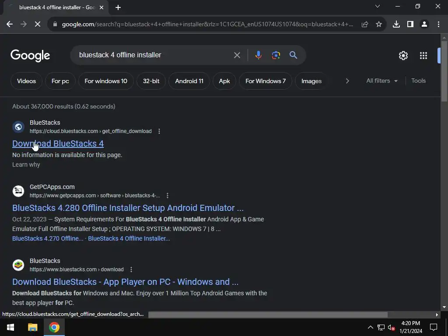Focus the Google search input field
Screen dimensions: 448x336
click(x=154, y=55)
